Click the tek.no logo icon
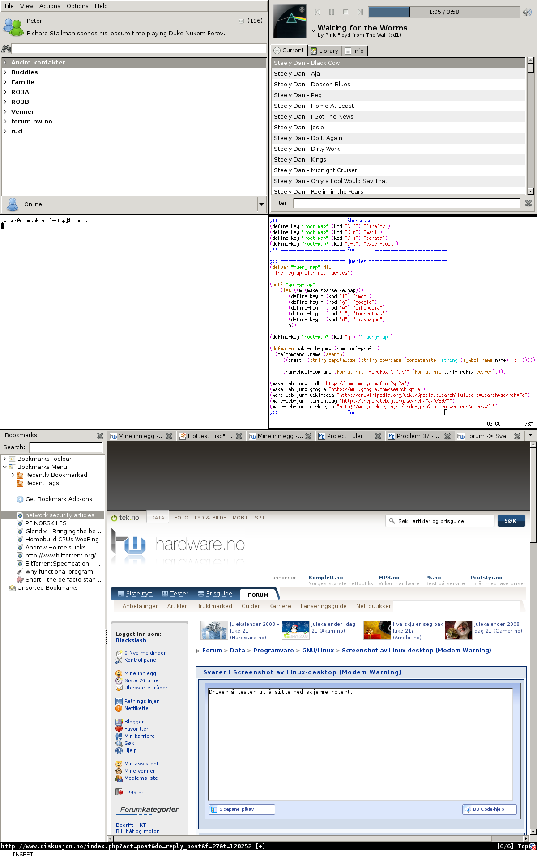The image size is (537, 859). pos(125,518)
